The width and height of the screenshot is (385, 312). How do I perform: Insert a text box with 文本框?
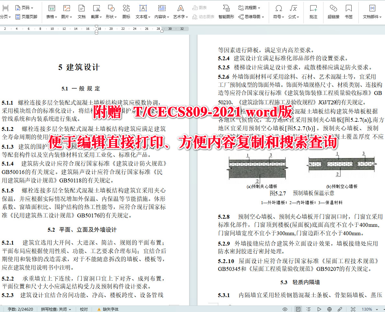click(142, 8)
